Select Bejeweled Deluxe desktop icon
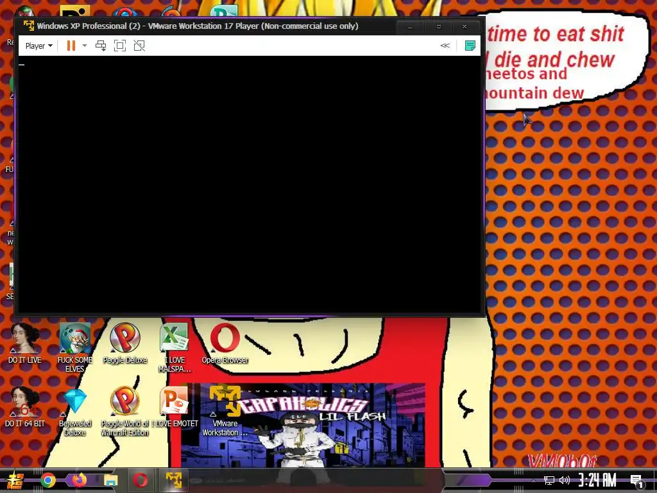657x493 pixels. click(x=74, y=411)
